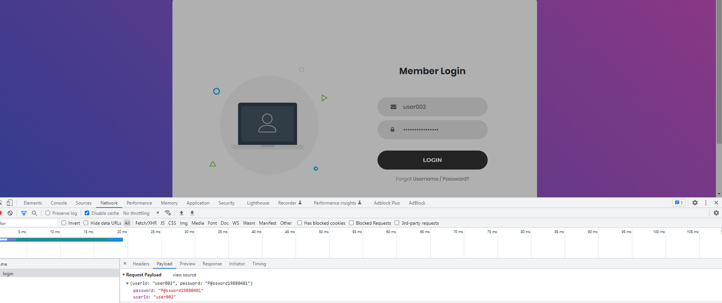Enable Preserve log checkbox
This screenshot has height=303, width=722.
[x=48, y=213]
